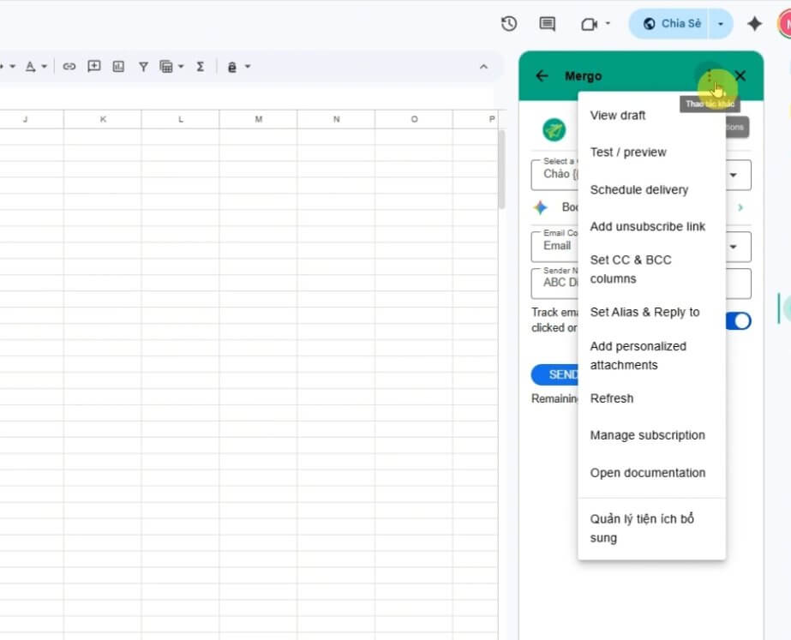Open the Email column dropdown arrow
Image resolution: width=791 pixels, height=640 pixels.
pyautogui.click(x=734, y=247)
